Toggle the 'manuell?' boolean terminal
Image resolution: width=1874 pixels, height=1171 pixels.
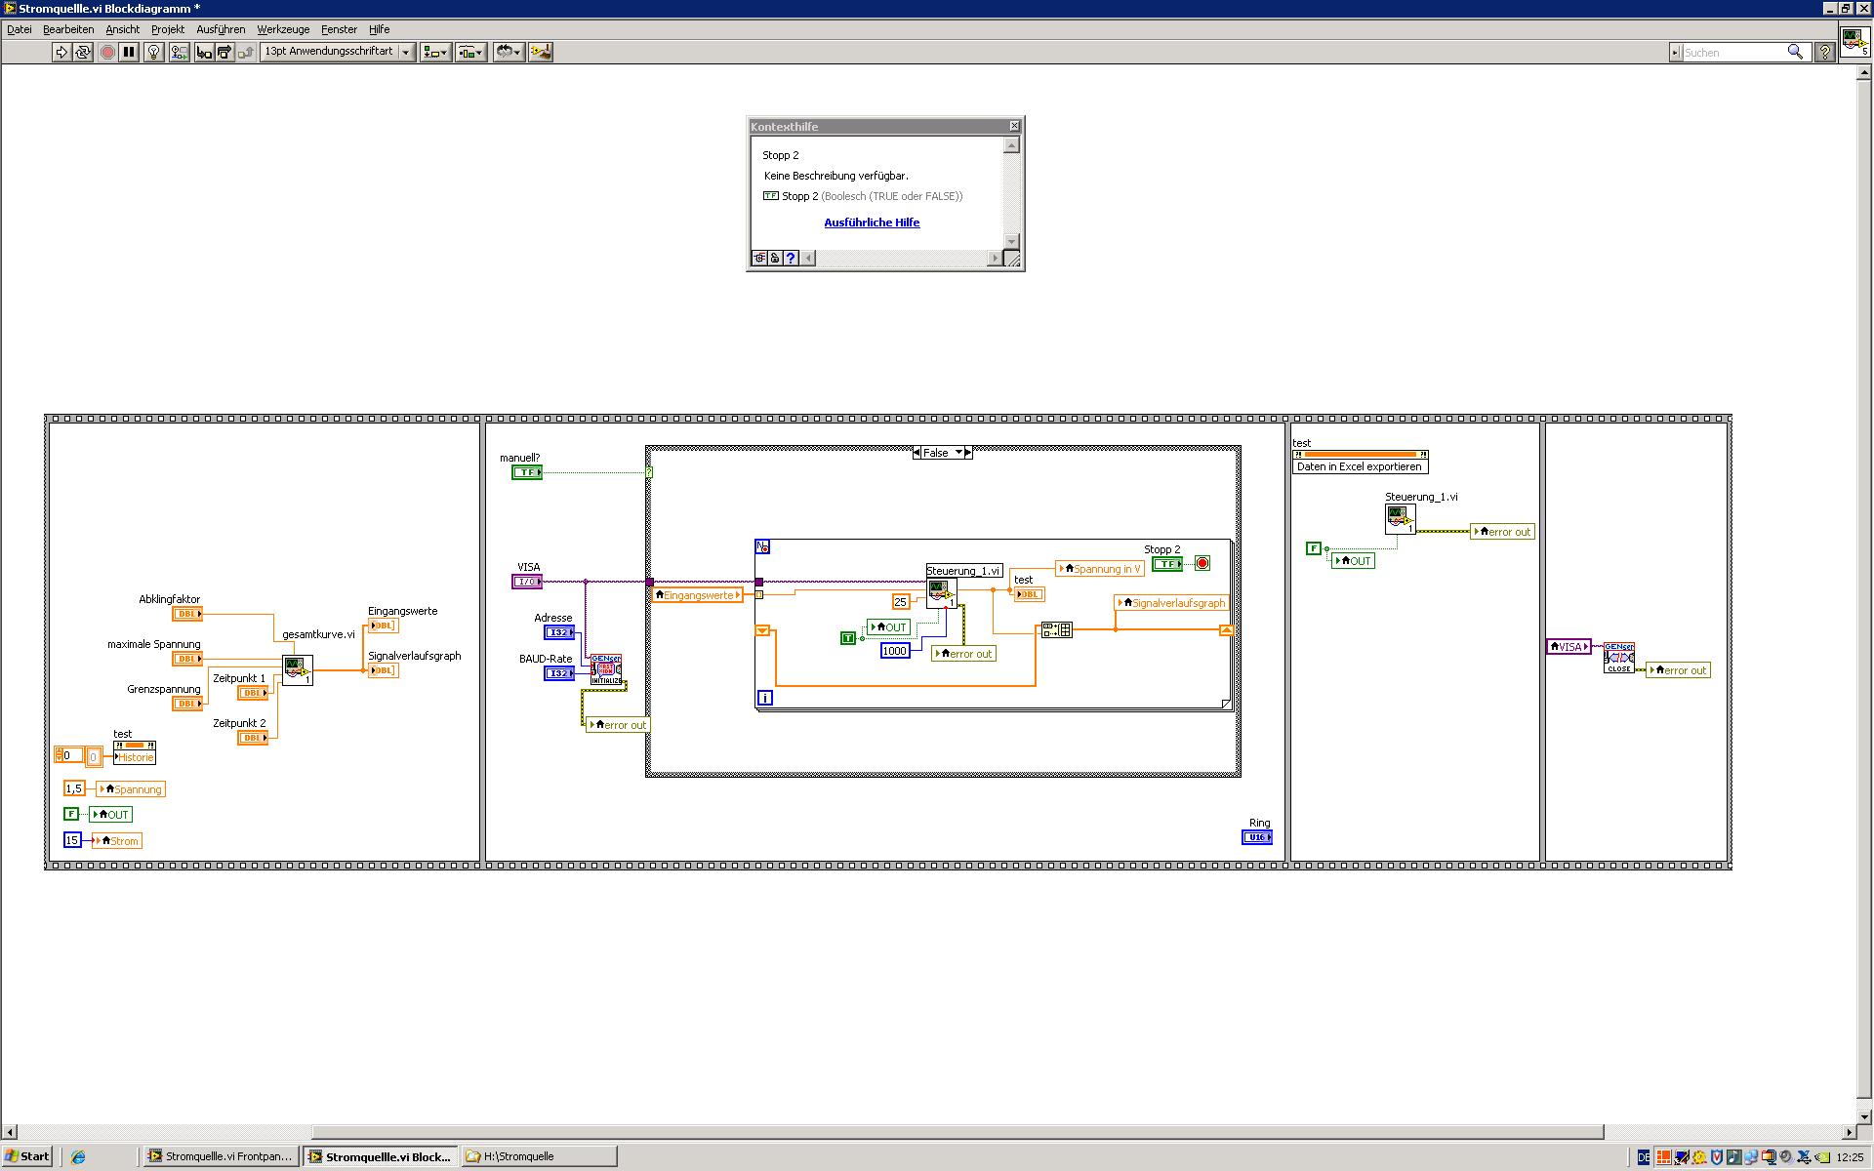point(526,472)
